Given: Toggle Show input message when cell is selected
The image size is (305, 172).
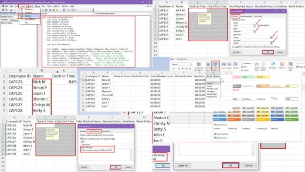Looking at the screenshot, I should click(81, 135).
